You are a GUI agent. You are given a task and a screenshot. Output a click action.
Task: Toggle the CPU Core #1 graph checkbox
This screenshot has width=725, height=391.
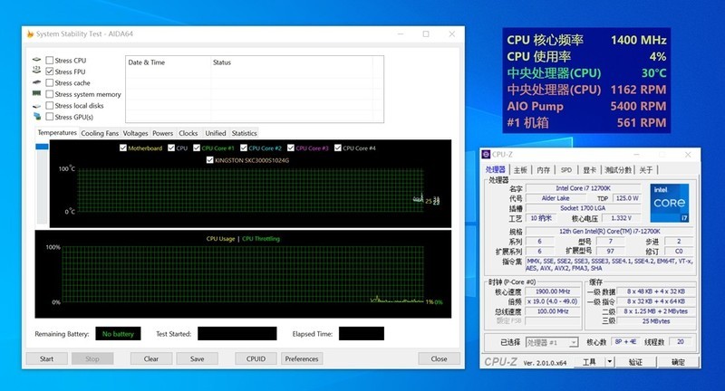point(197,148)
